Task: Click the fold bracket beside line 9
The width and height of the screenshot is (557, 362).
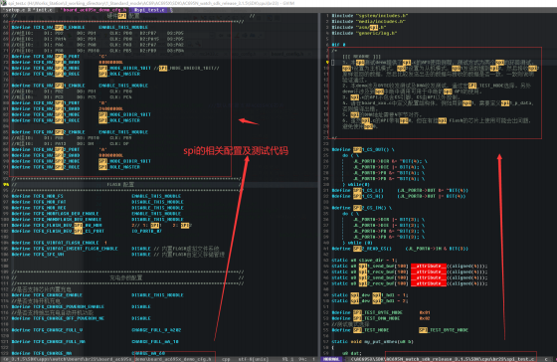Action: (x=333, y=63)
